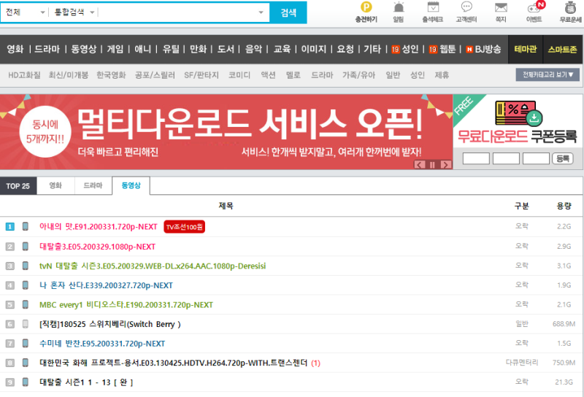Click the third coupon code field

coord(536,158)
